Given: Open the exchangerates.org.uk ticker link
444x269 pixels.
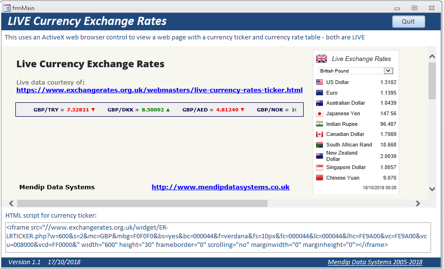Looking at the screenshot, I should coord(160,90).
